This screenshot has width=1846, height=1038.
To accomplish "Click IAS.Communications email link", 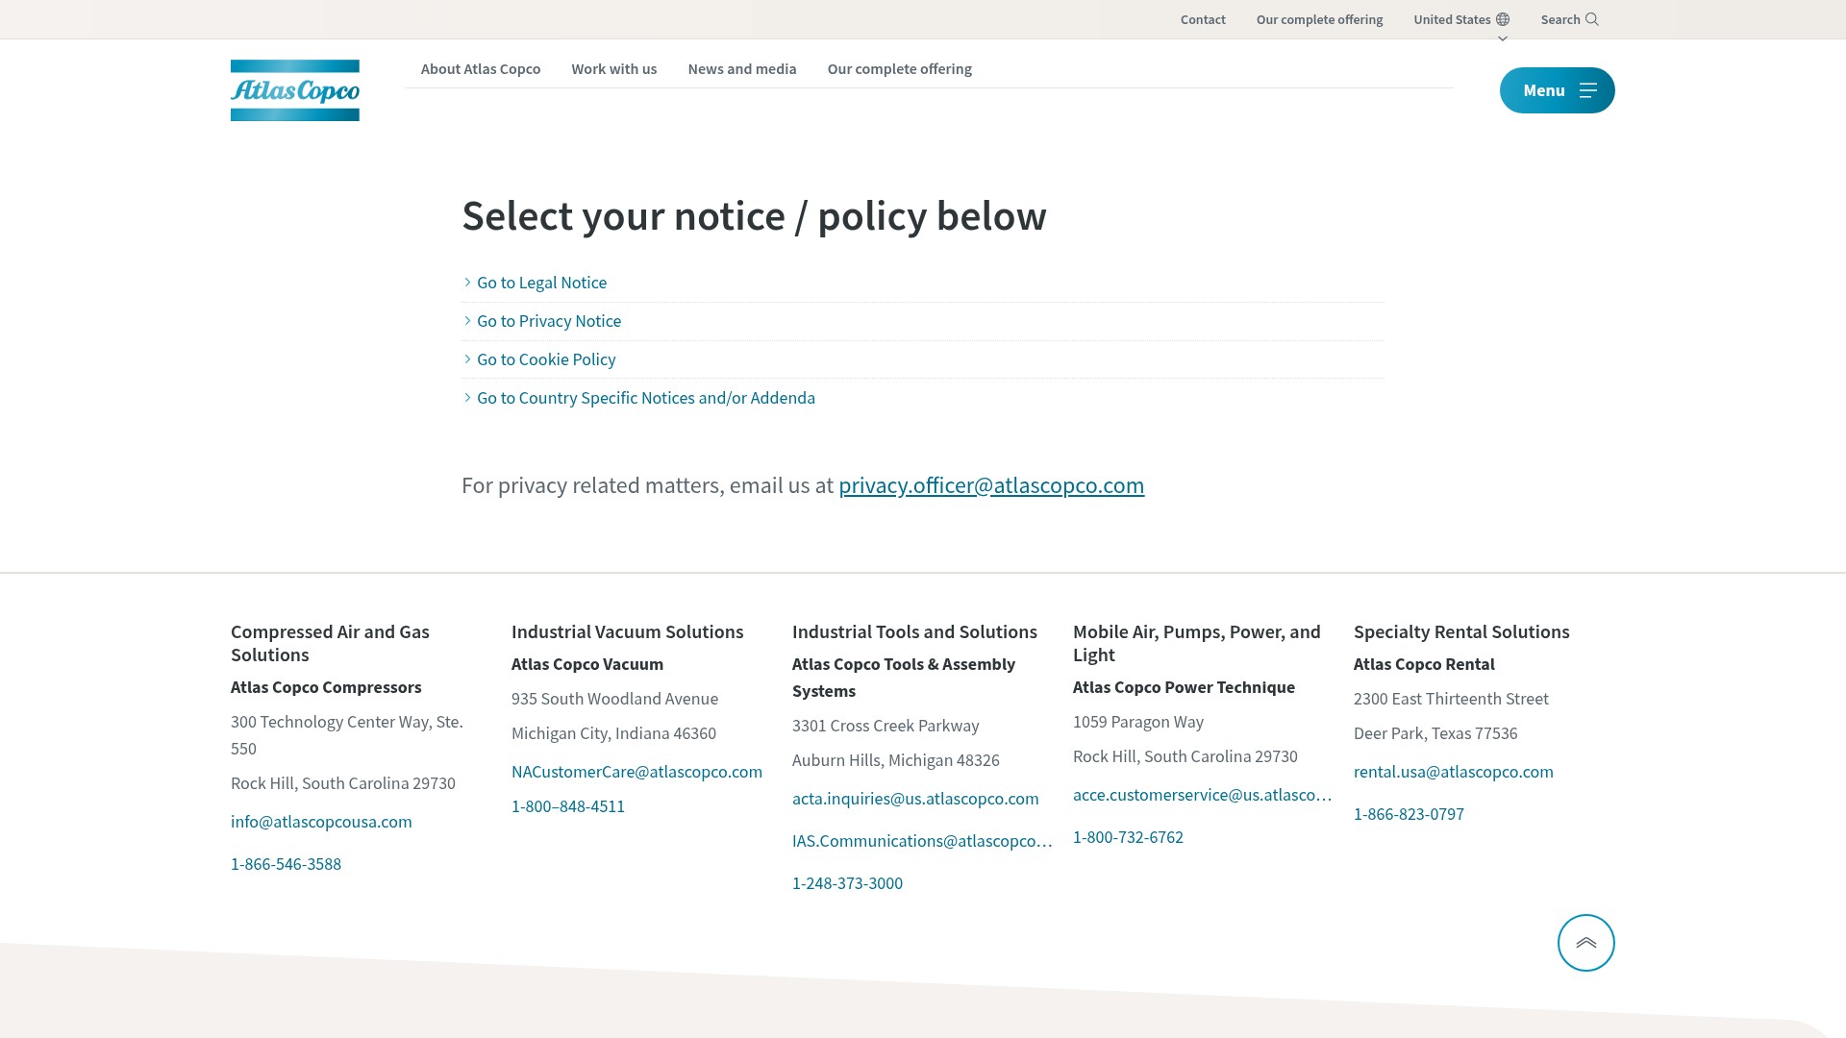I will (922, 841).
